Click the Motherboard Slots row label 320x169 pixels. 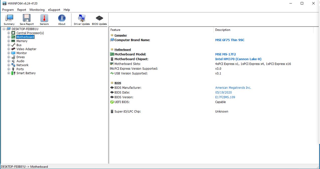(x=128, y=64)
